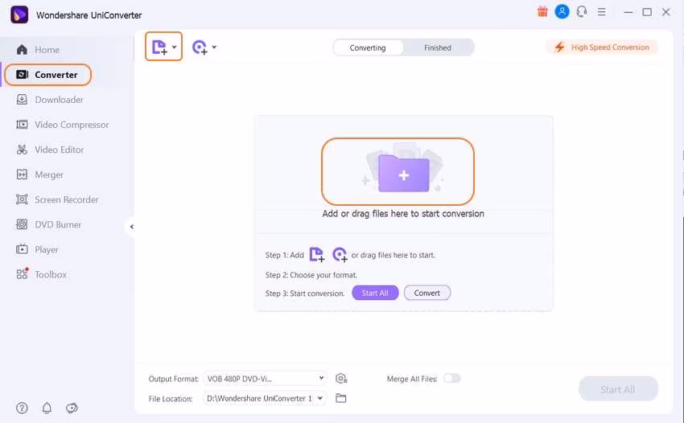Click the Player icon
The image size is (684, 423).
[x=22, y=249]
